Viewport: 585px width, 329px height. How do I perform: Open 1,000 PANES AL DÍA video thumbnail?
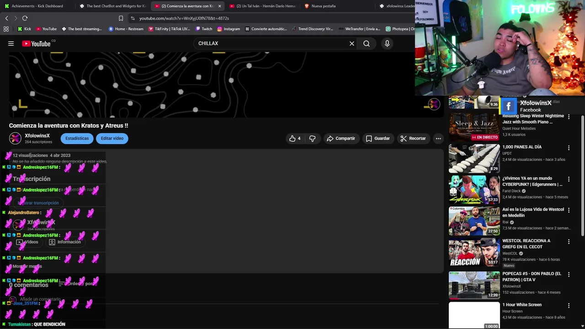coord(474,158)
